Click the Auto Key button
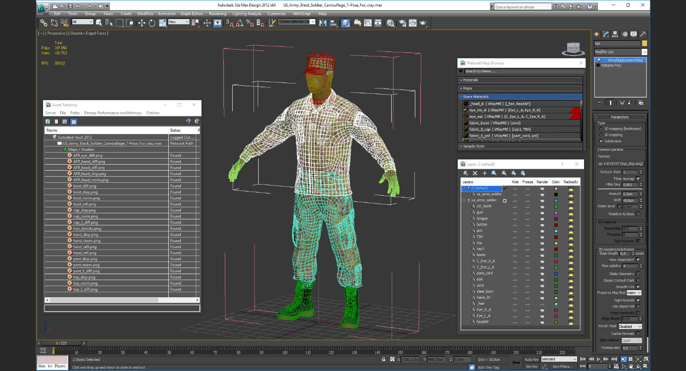Screen dimensions: 686x371 click(532, 359)
